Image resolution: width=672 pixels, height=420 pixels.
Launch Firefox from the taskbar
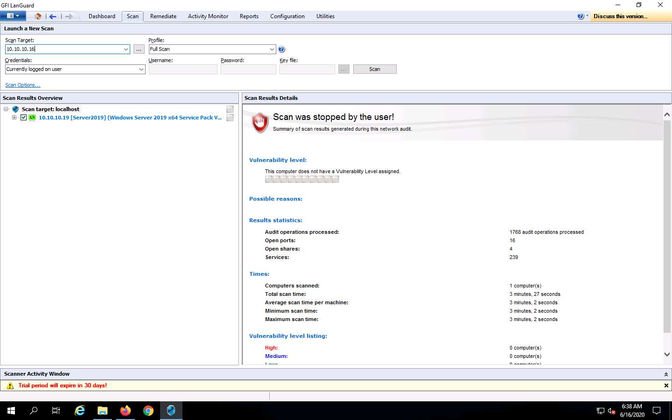pos(126,411)
